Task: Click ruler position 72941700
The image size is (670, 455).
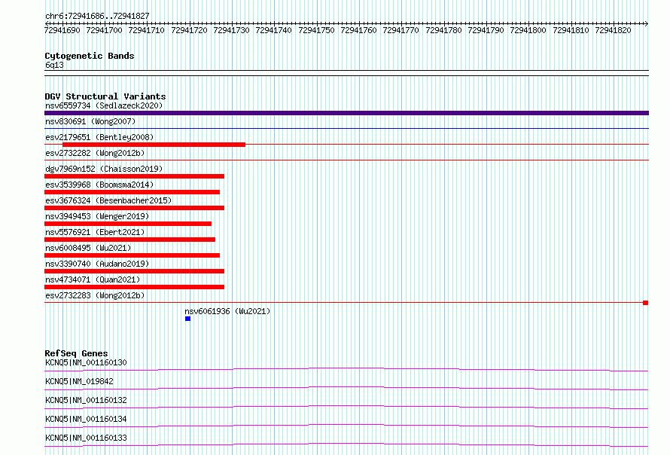Action: coord(104,30)
